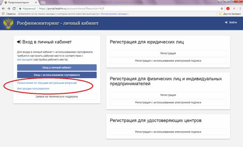Open the инструкцией link in login panel
The height and width of the screenshot is (147, 243).
pos(25,59)
